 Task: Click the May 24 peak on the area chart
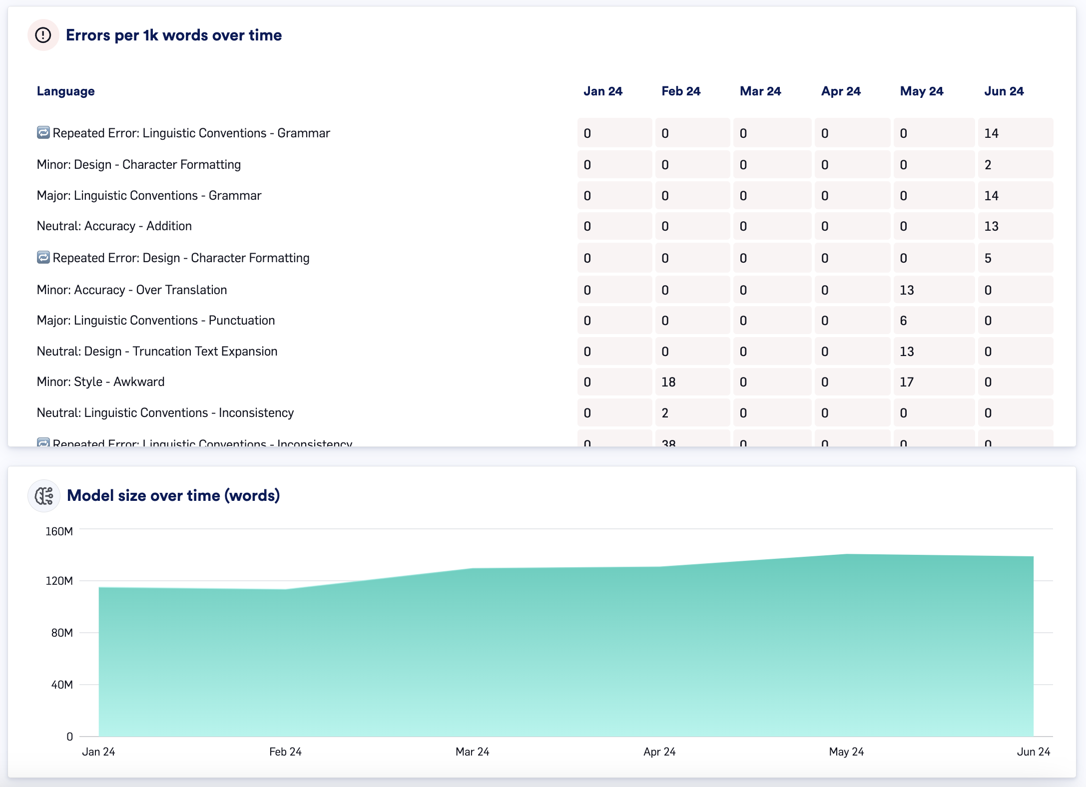847,554
